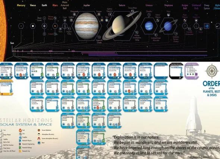Open the Vesta card
Image resolution: width=220 pixels, height=159 pixels.
pyautogui.click(x=68, y=121)
